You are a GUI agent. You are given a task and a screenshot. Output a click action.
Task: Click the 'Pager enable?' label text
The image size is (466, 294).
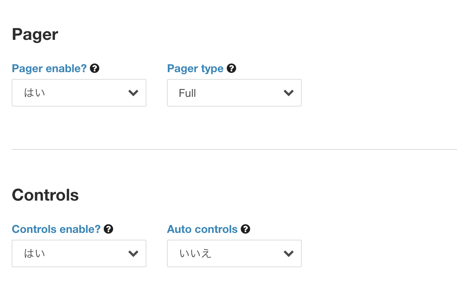coord(49,68)
